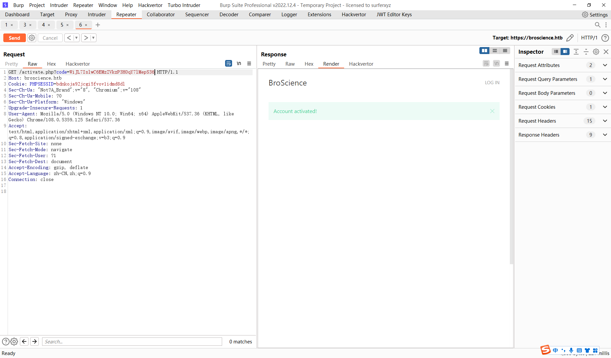Screen dimensions: 611x358
Task: Open Settings from top right
Action: tap(595, 15)
